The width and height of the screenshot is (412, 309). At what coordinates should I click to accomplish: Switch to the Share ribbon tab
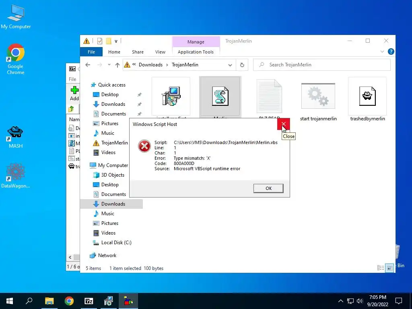(x=138, y=52)
